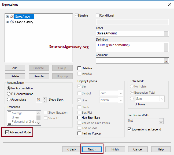Click the Next > button
Screen dimensions: 174x155
[x=92, y=149]
